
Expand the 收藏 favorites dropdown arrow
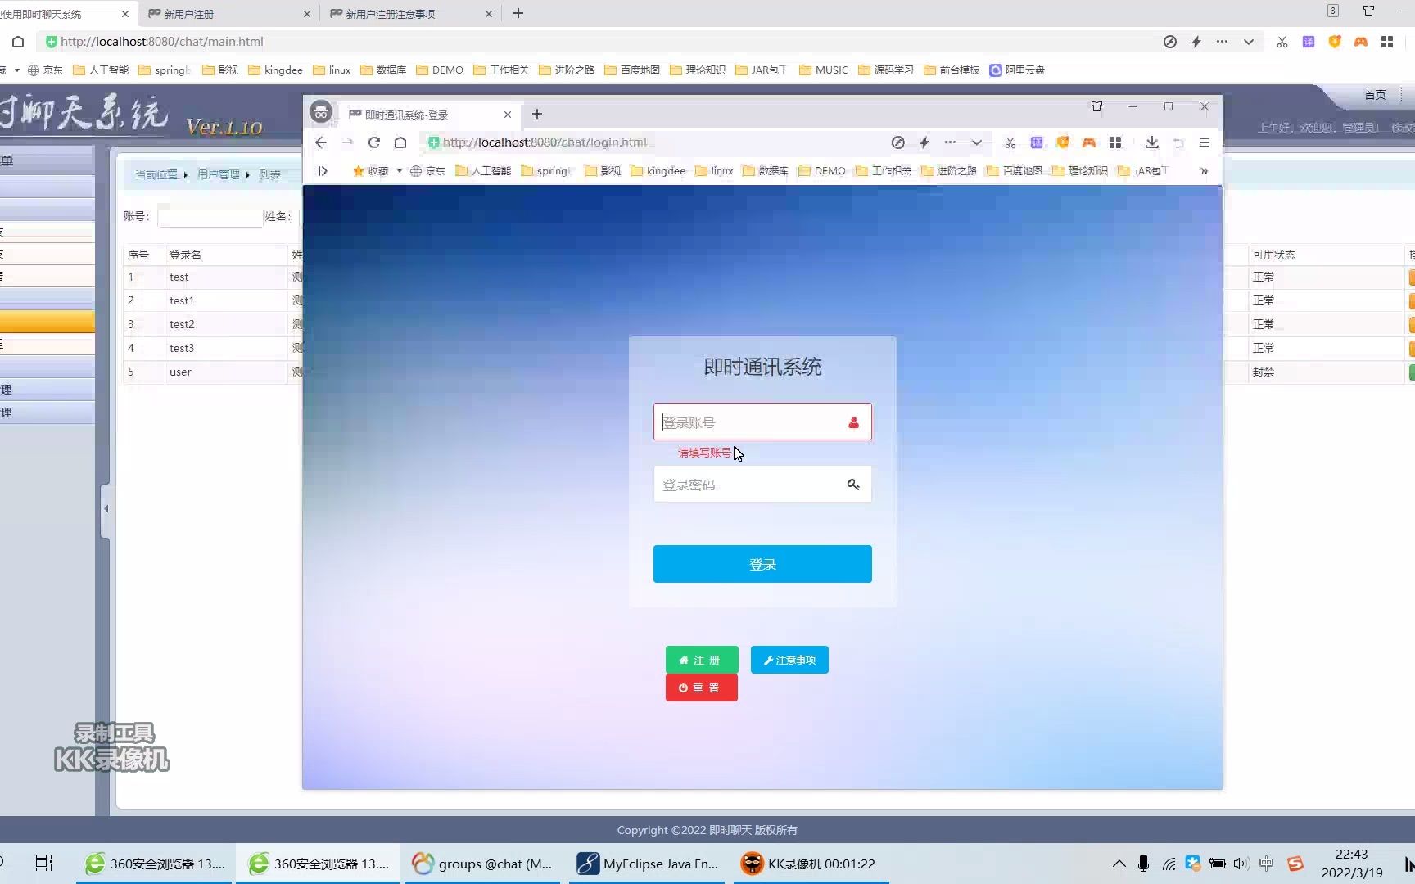(399, 170)
